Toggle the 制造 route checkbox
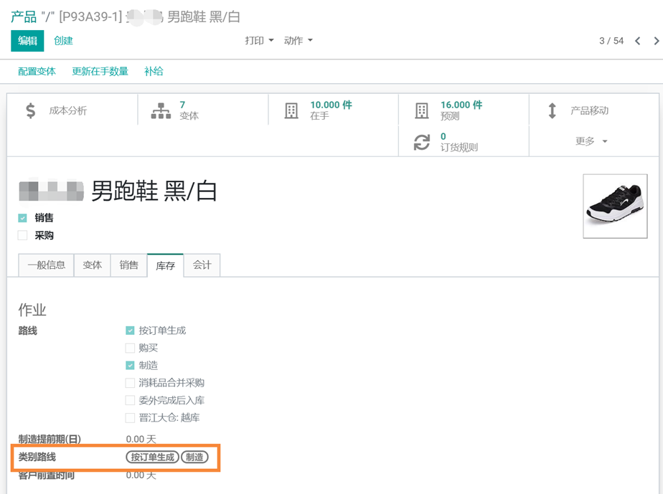The width and height of the screenshot is (663, 494). 130,366
